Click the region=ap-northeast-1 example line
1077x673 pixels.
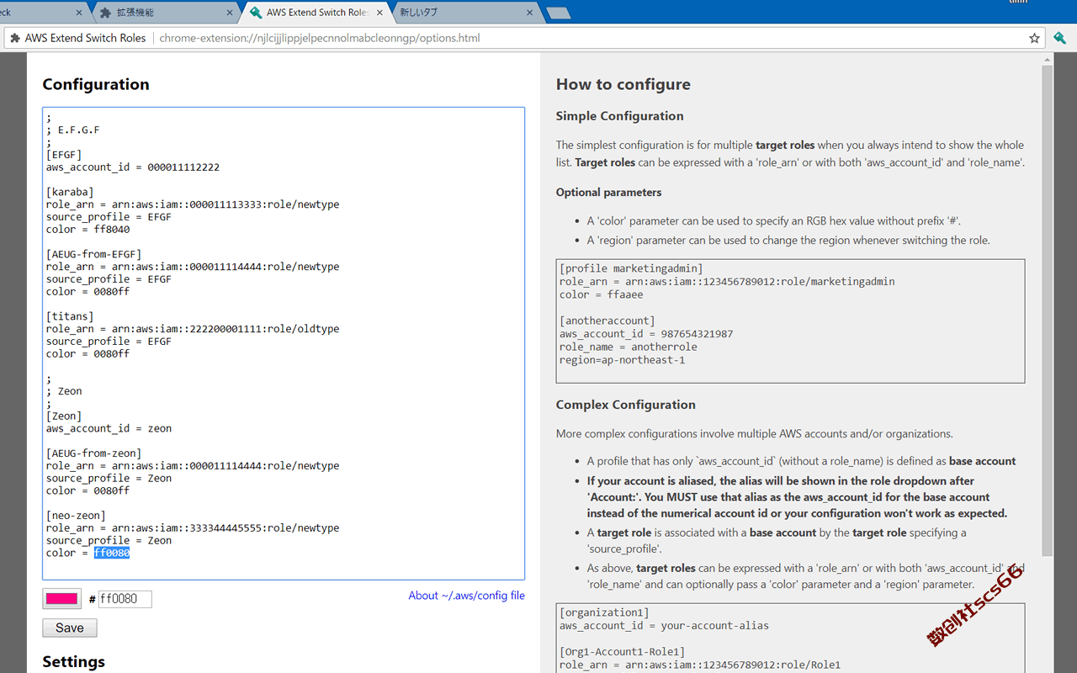(x=623, y=360)
